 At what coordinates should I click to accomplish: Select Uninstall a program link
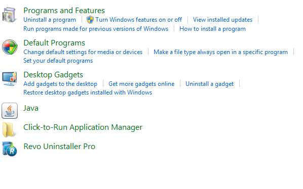coord(50,20)
